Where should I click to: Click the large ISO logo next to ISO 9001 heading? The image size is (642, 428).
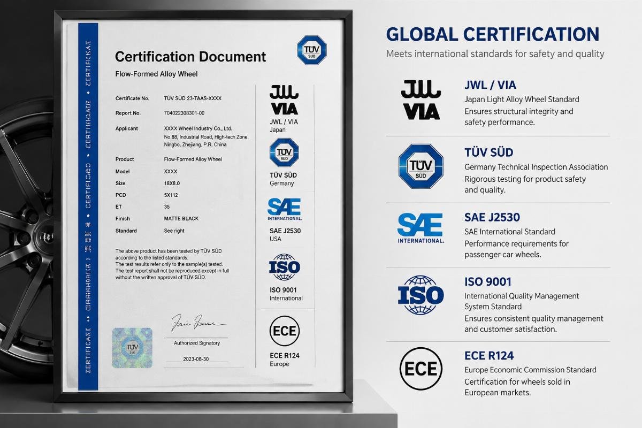(x=421, y=295)
